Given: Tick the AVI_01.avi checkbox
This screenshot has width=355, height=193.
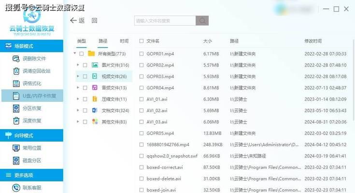Looking at the screenshot, I should [141, 99].
